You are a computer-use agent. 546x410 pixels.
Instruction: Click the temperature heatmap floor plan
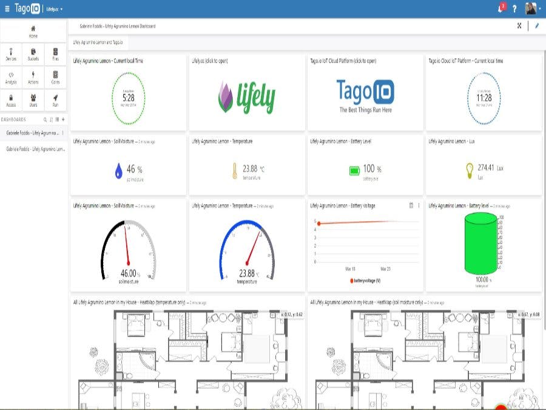coord(187,359)
